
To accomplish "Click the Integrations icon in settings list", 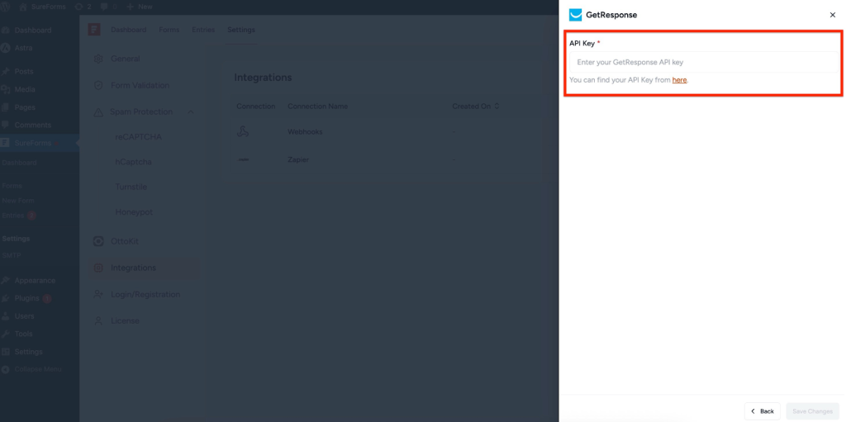I will [x=98, y=268].
